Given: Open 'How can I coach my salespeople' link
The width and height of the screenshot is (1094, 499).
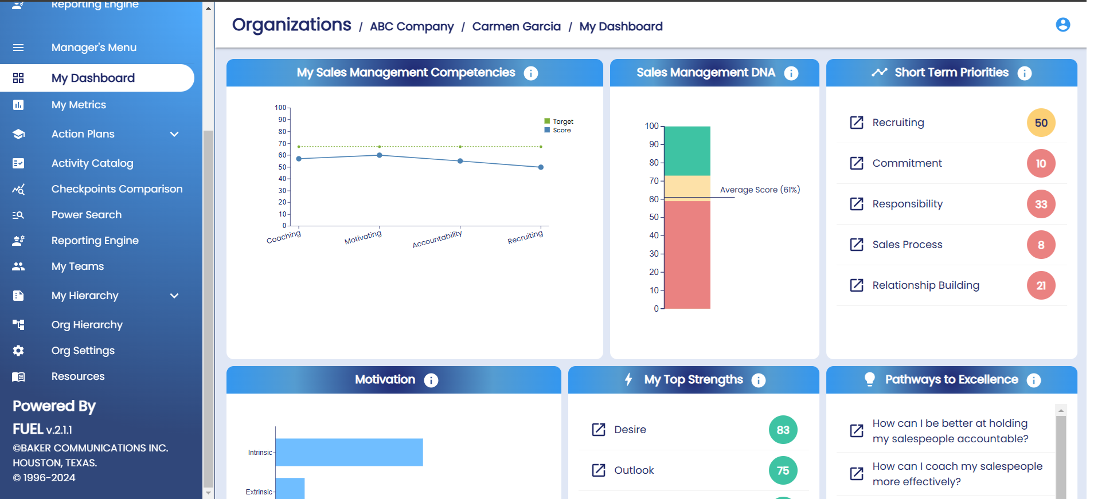Looking at the screenshot, I should coord(956,474).
